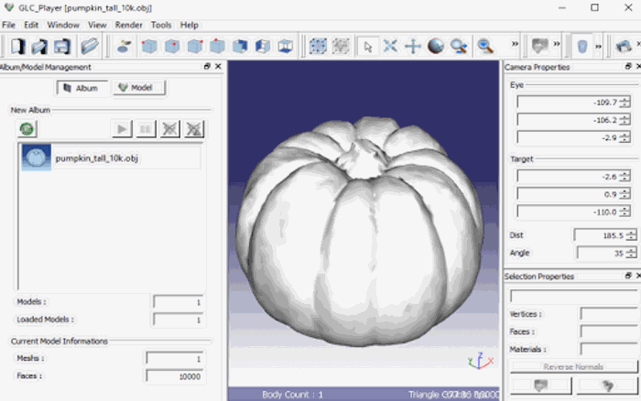641x401 pixels.
Task: Click the view center crossed arrows tool
Action: (x=390, y=46)
